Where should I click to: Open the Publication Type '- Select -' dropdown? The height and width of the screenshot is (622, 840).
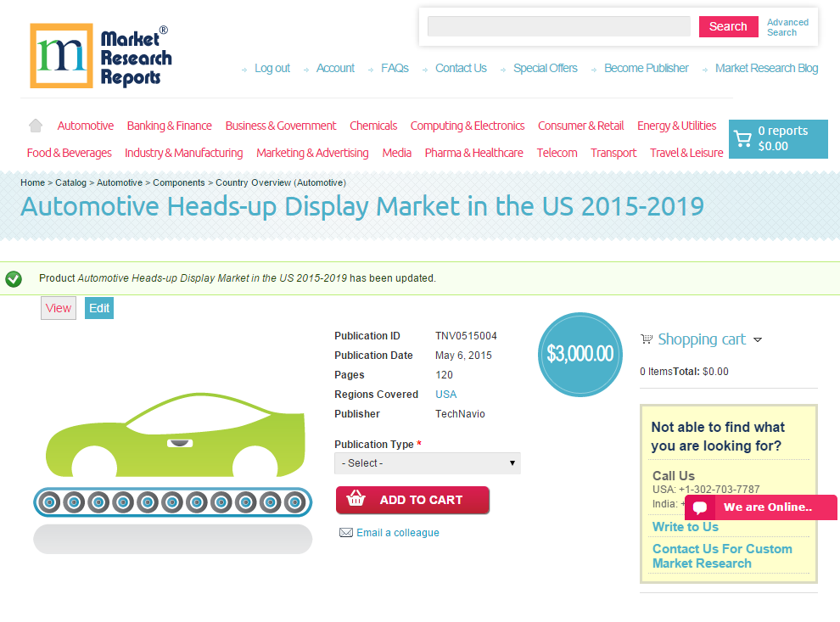pos(427,462)
